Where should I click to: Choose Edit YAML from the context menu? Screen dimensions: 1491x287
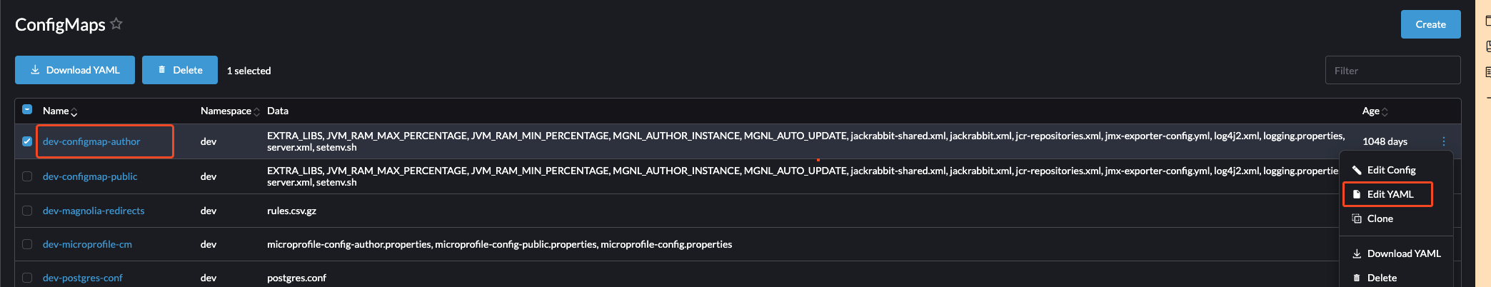(1389, 194)
